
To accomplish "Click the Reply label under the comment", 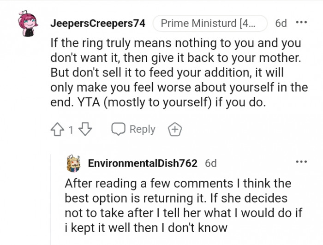I will point(142,130).
